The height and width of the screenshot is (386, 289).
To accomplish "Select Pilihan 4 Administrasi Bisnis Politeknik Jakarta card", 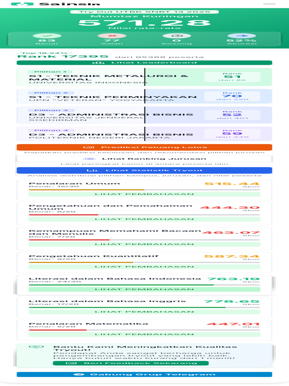I will click(144, 134).
